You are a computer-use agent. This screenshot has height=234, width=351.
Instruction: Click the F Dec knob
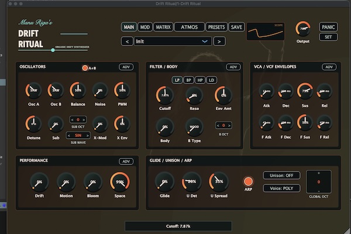click(x=285, y=123)
